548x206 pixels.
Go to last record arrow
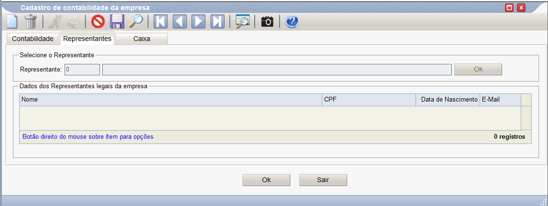(218, 22)
